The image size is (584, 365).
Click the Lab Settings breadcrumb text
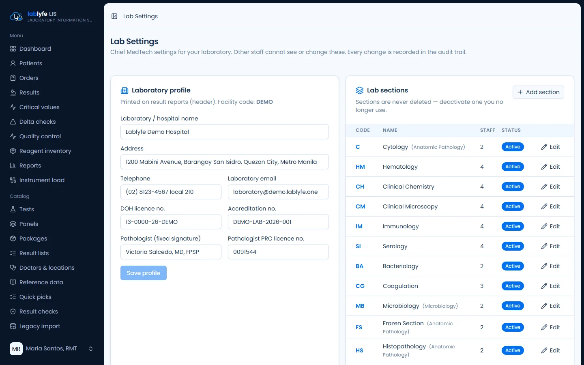(140, 16)
